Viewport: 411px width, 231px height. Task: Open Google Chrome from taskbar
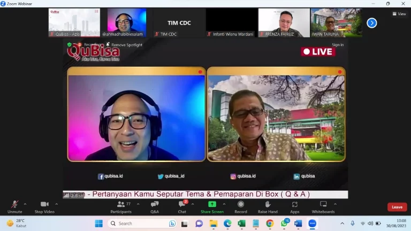click(270, 224)
